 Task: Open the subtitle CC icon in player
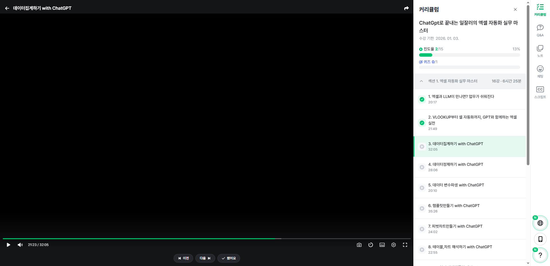(382, 245)
